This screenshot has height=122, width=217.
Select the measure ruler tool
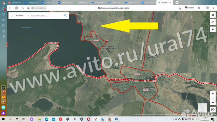213,22
